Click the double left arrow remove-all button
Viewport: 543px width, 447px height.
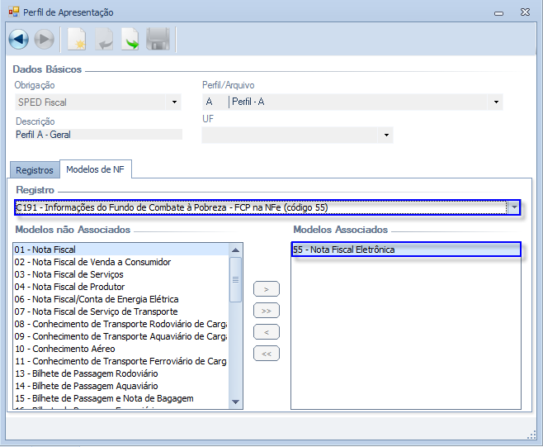tap(266, 354)
